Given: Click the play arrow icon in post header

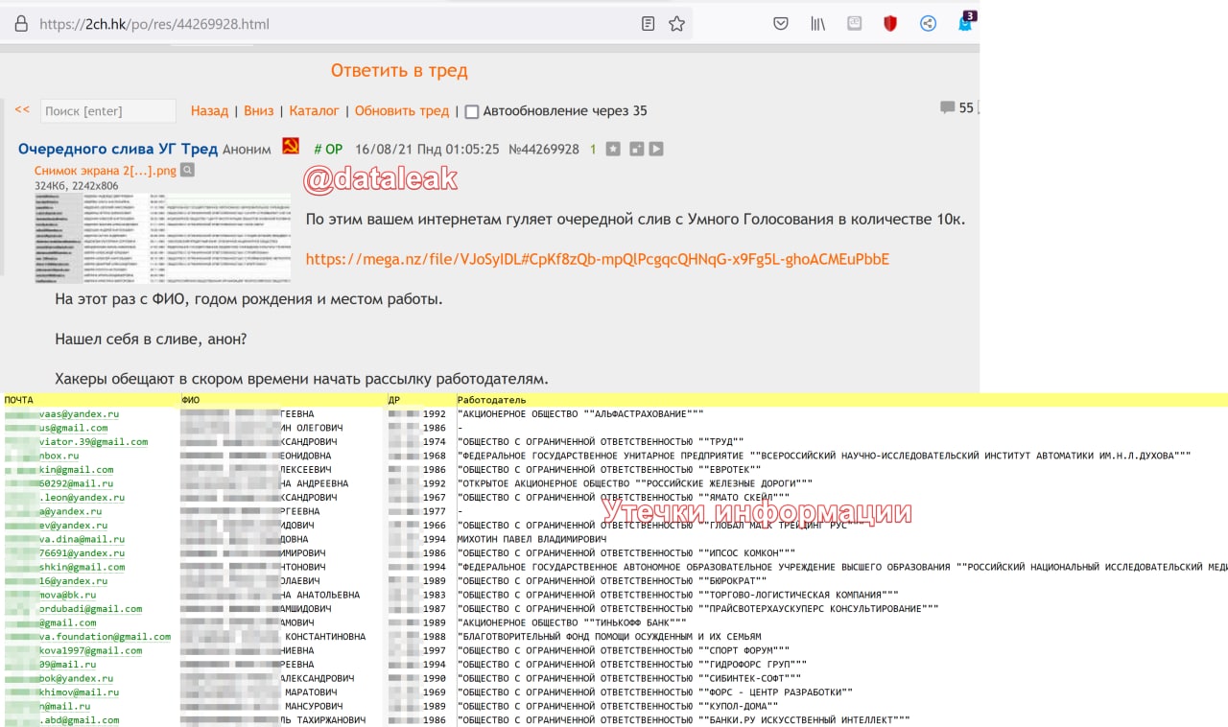Looking at the screenshot, I should point(656,149).
